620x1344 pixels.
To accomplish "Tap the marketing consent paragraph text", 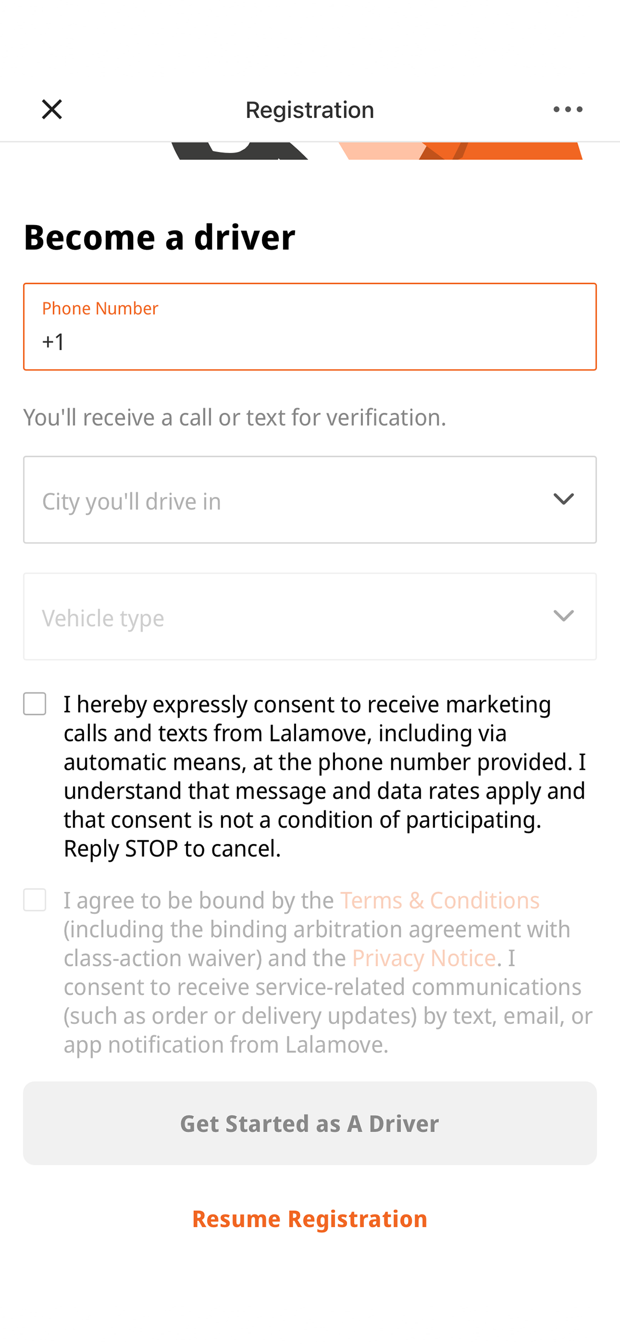I will click(x=324, y=776).
